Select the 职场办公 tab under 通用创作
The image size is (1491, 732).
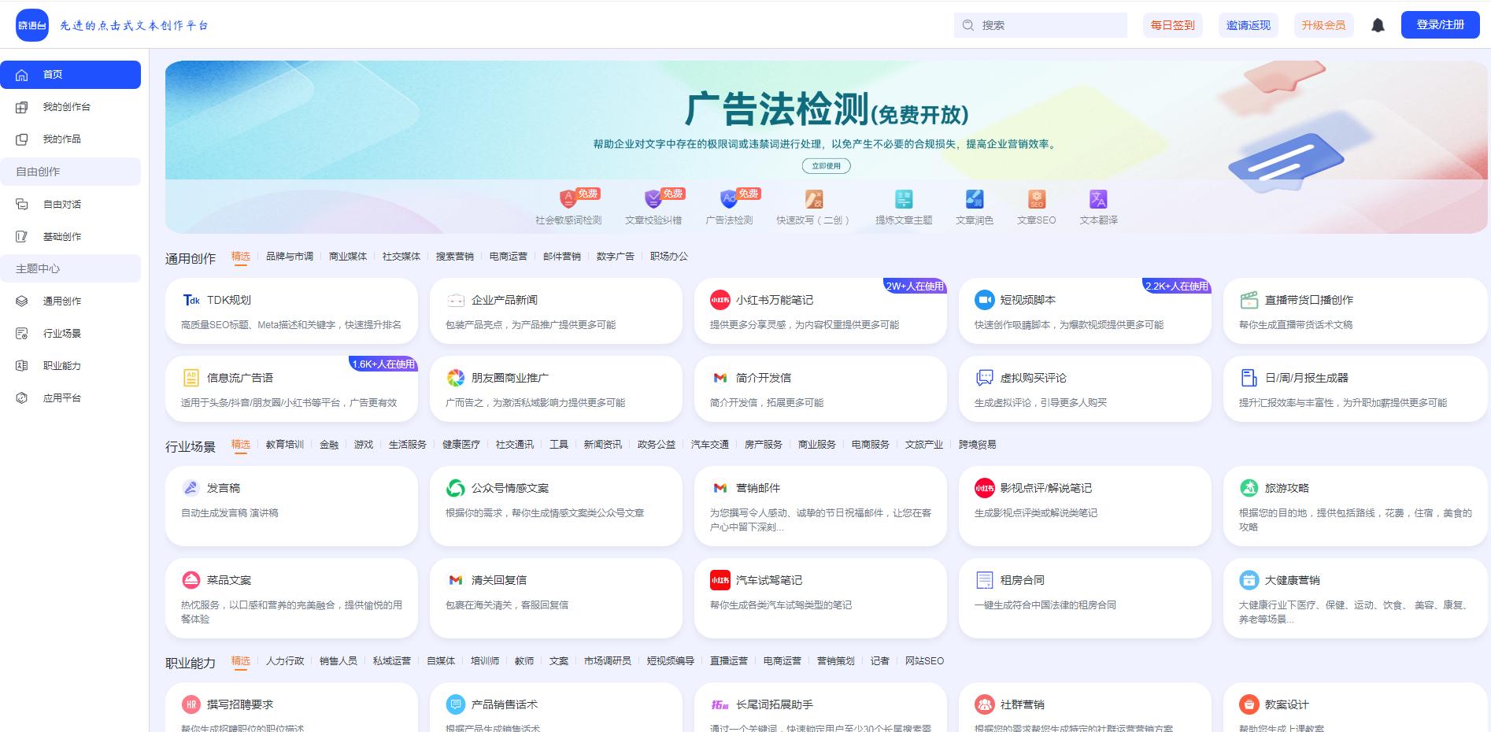click(x=669, y=257)
